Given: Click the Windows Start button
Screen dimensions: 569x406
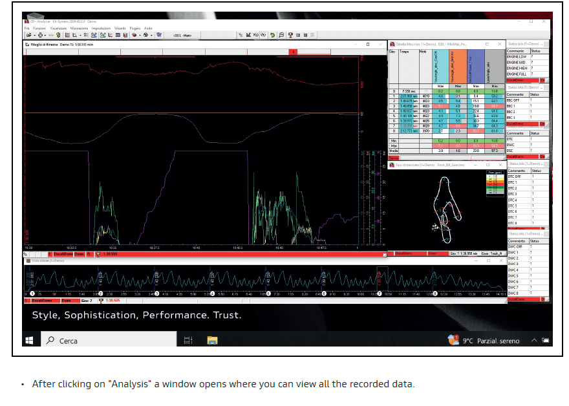Looking at the screenshot, I should [29, 340].
